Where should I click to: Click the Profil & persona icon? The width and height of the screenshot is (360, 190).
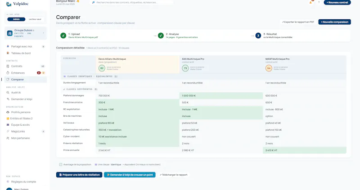click(x=8, y=112)
